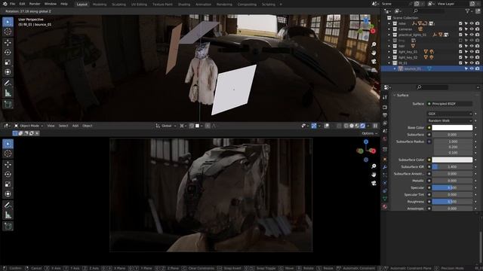
Task: Click the Blender logo menu icon
Action: coord(5,4)
